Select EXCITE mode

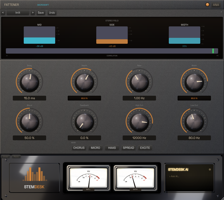(145, 148)
